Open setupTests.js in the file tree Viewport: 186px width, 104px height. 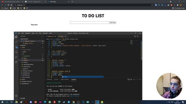[x=27, y=67]
